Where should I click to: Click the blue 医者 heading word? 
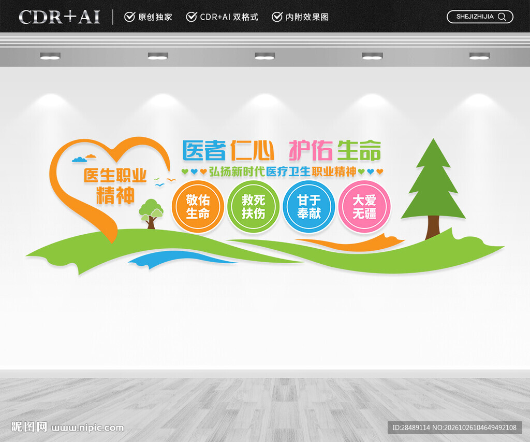pyautogui.click(x=204, y=150)
